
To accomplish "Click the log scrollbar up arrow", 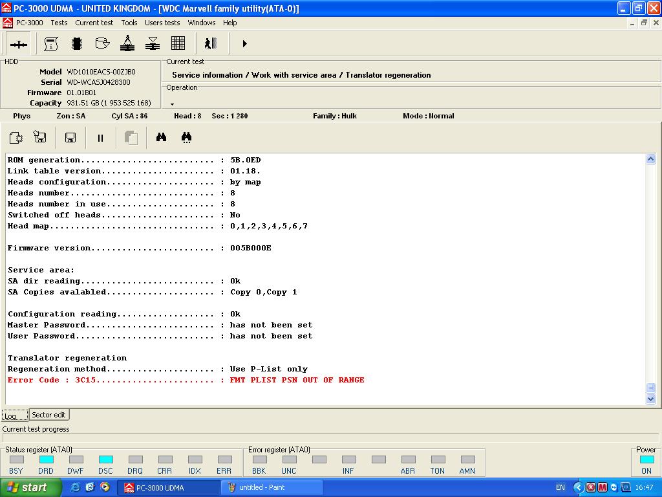I will click(650, 159).
